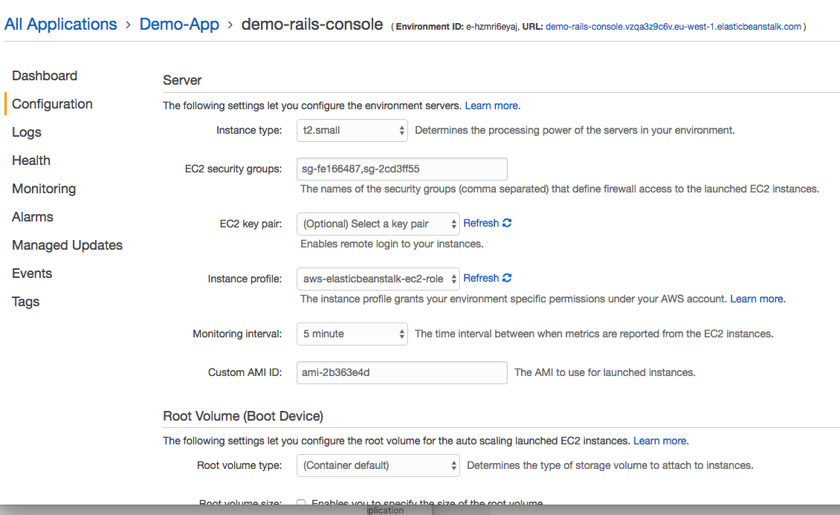Open Managed Updates page
Viewport: 840px width, 515px height.
(67, 245)
